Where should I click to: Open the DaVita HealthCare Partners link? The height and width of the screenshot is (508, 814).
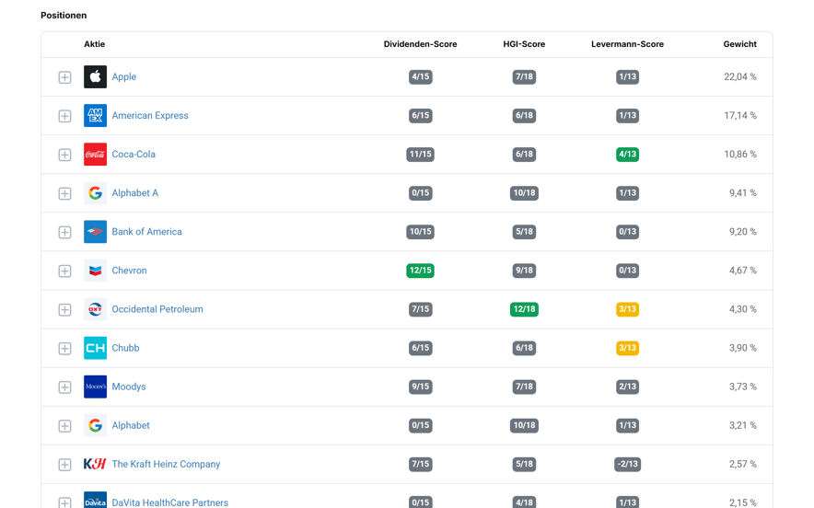tap(169, 502)
